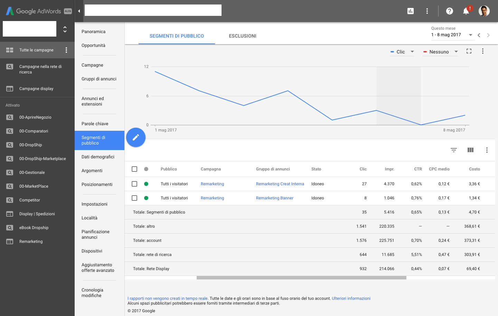Click the display icon for Remarketing campaign

point(10,241)
